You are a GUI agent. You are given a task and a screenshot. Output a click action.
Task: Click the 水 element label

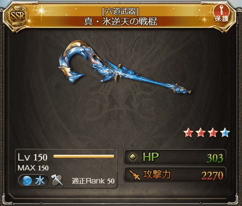(x=40, y=181)
